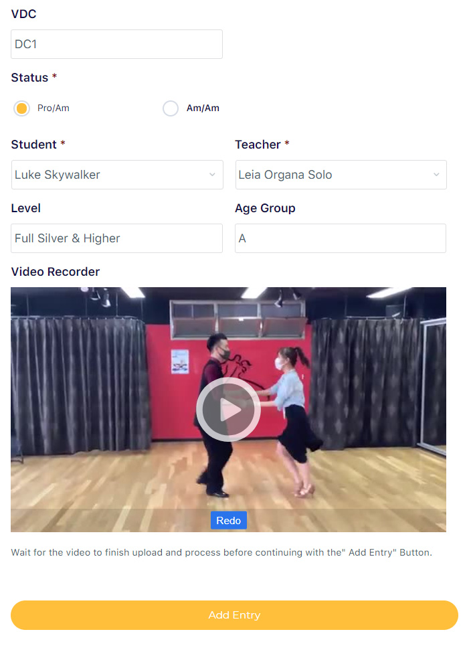Click the Am/Am label text
467x648 pixels.
tap(203, 108)
